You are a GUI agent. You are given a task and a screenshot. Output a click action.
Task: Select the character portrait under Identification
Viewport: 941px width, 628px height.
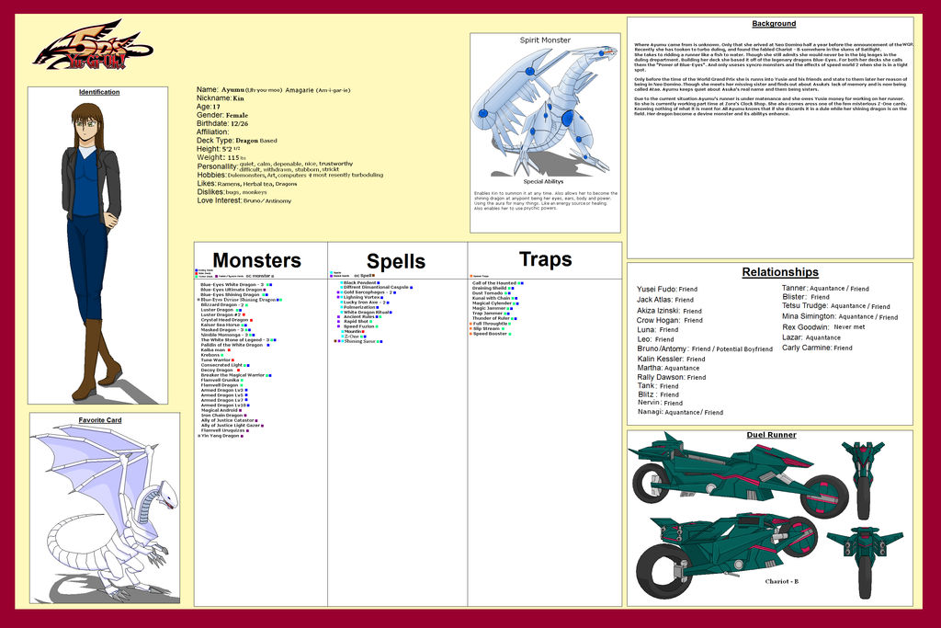pyautogui.click(x=91, y=251)
